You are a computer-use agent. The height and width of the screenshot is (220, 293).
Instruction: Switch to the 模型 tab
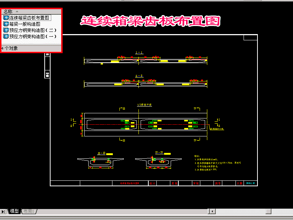pyautogui.click(x=14, y=211)
